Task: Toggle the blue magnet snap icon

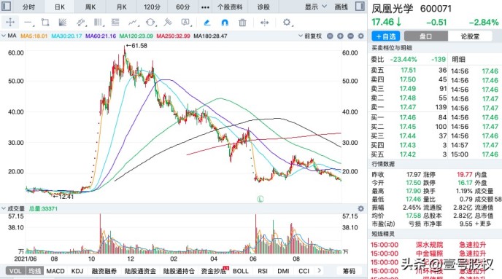Action: 225,23
